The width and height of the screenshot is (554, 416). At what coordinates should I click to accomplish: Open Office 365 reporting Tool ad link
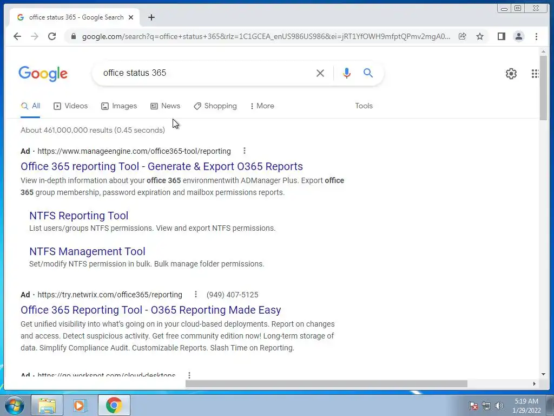[x=162, y=166]
